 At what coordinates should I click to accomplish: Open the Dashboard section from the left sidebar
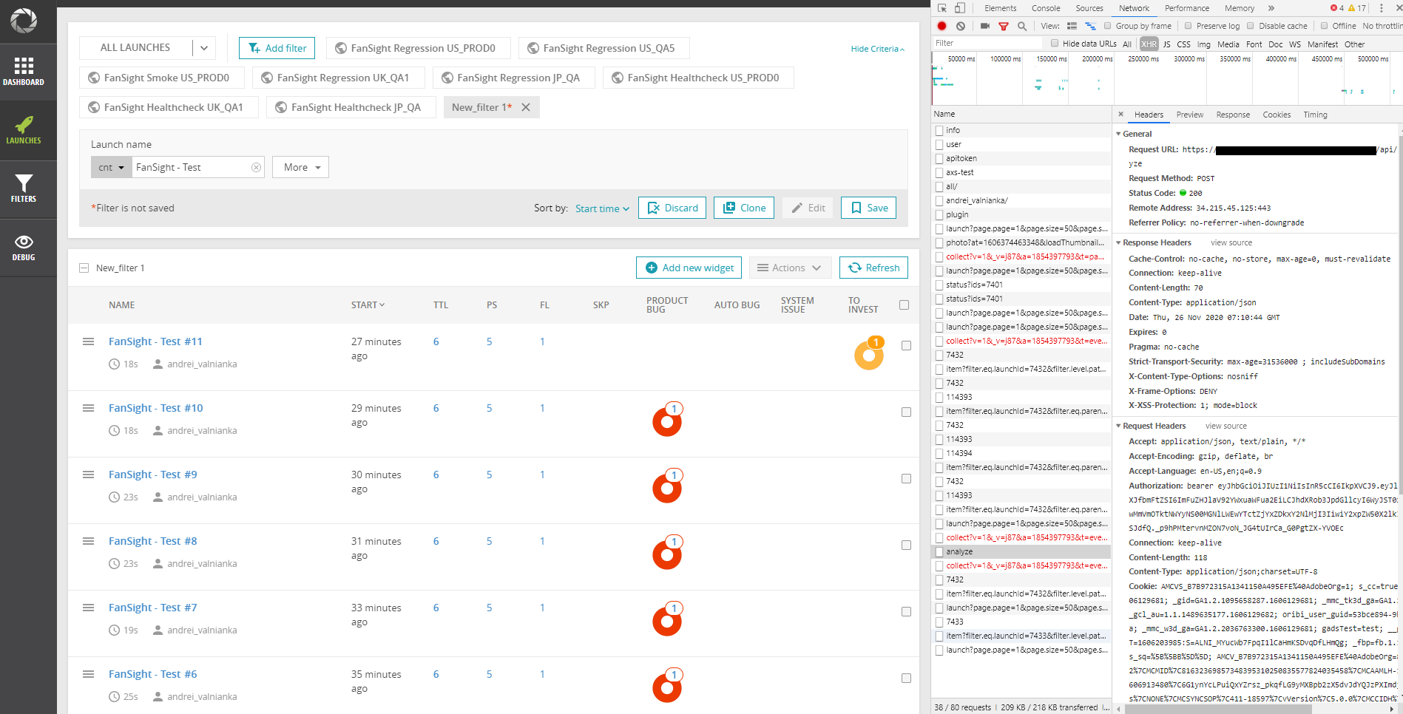[x=24, y=72]
